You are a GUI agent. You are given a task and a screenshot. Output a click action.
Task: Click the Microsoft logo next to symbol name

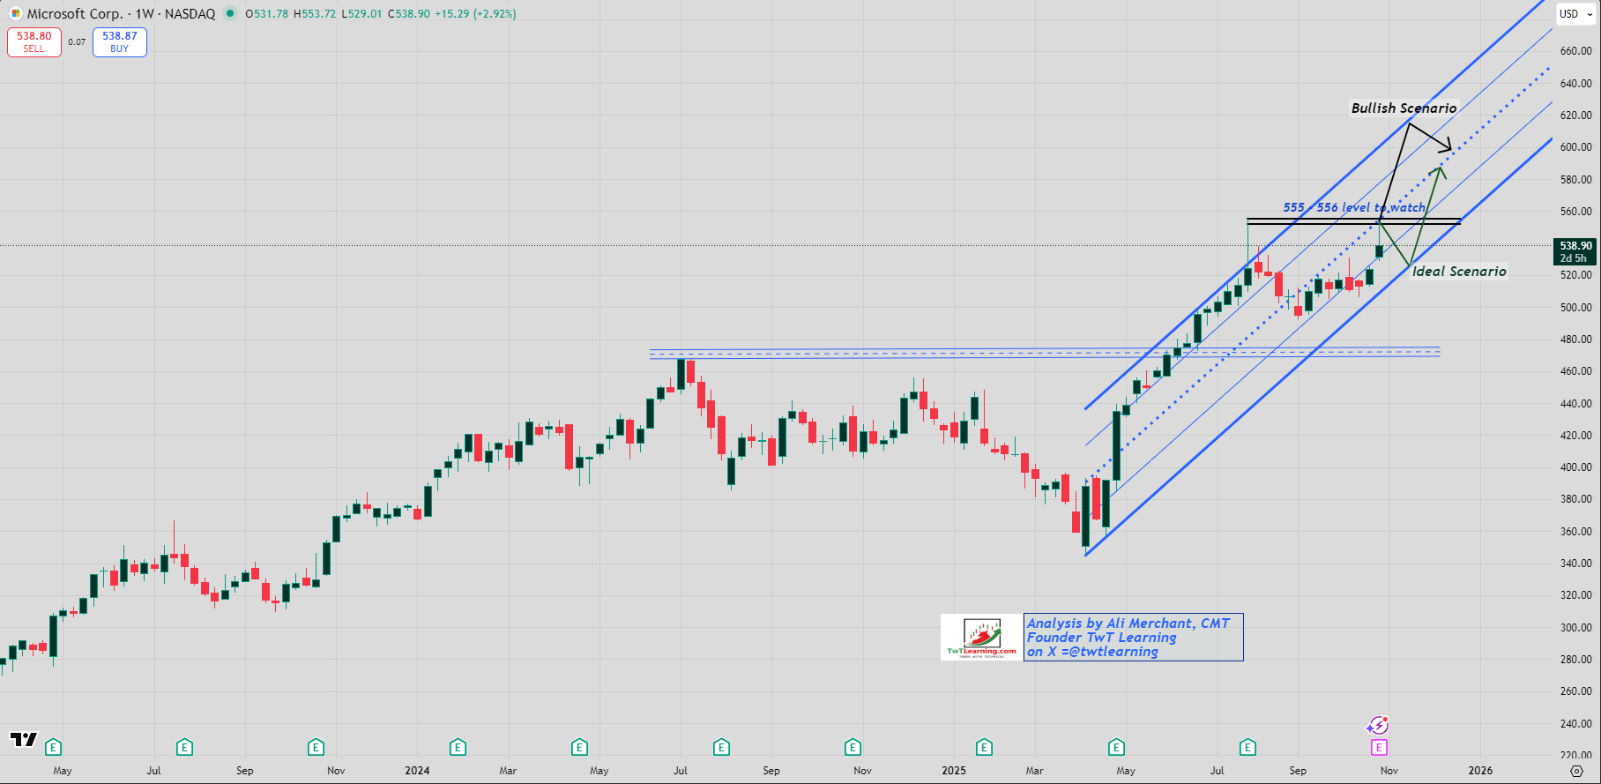pyautogui.click(x=15, y=13)
